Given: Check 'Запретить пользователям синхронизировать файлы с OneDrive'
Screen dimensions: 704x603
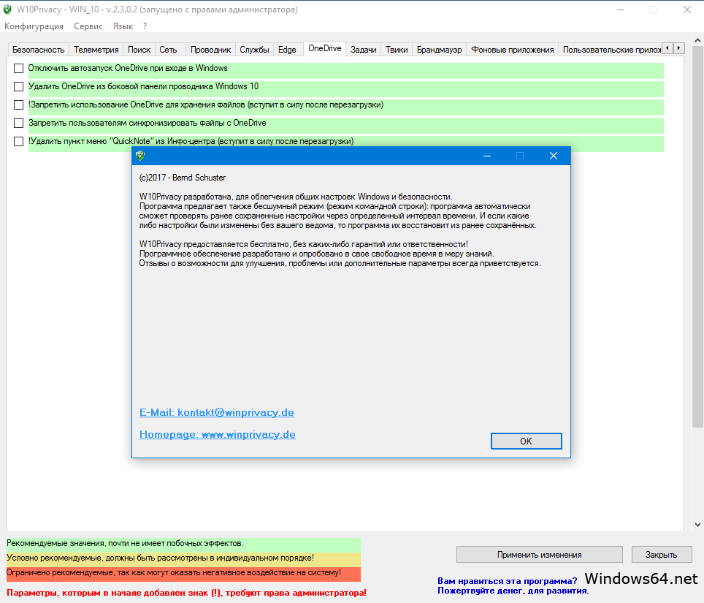Looking at the screenshot, I should (18, 123).
